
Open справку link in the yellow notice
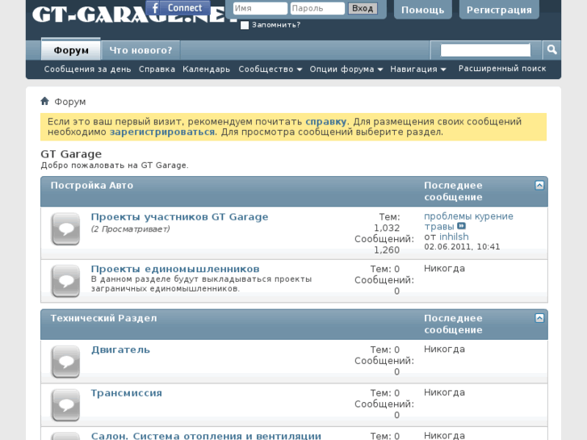pos(325,121)
